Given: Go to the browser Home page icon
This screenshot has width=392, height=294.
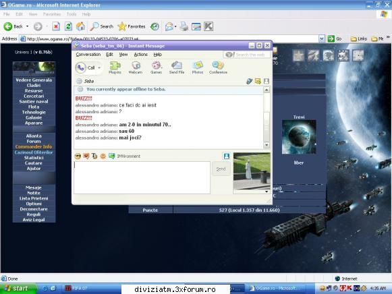Looking at the screenshot, I should coord(80,26).
